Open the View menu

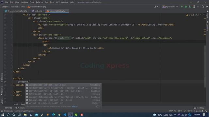[17, 2]
